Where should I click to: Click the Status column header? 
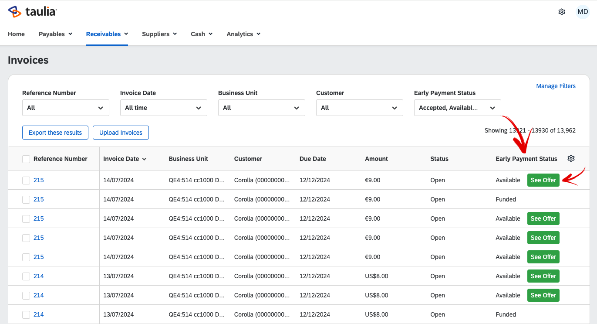[x=439, y=159]
